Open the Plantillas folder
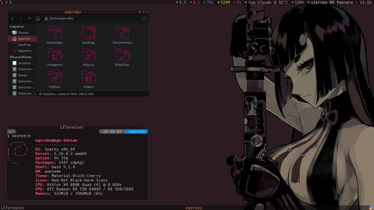This screenshot has width=374, height=210. tap(122, 56)
